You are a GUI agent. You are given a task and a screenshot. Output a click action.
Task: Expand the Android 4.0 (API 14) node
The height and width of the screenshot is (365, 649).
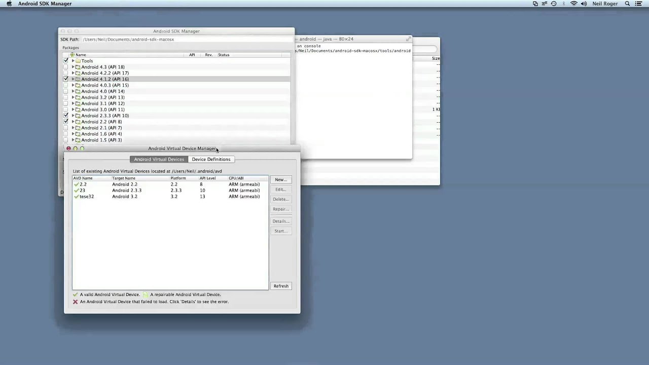[73, 91]
